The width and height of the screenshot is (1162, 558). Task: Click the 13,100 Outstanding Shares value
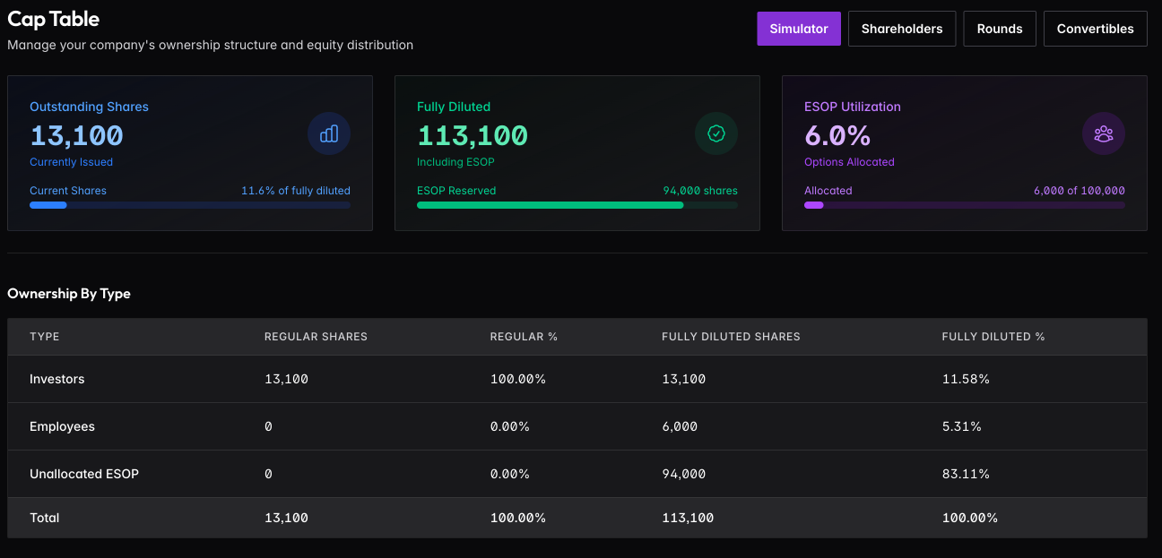point(76,135)
